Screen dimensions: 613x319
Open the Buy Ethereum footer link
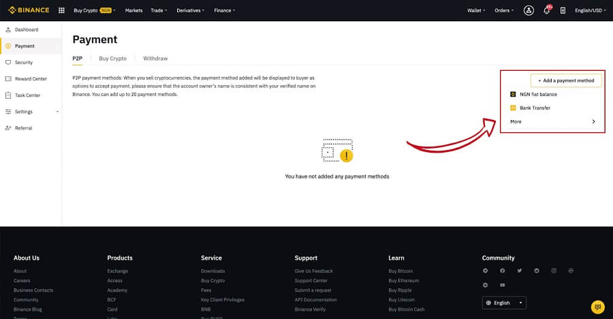404,281
